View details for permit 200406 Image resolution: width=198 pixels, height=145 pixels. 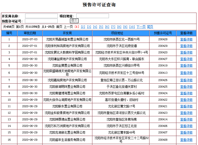(x=186, y=126)
